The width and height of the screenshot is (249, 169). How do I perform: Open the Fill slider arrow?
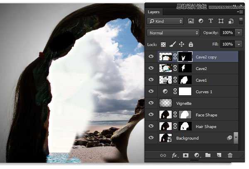pos(239,44)
